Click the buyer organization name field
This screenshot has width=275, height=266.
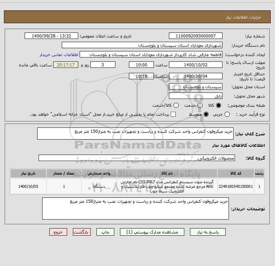coord(142,45)
